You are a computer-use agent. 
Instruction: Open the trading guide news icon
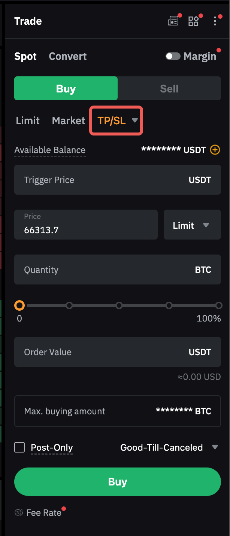(173, 21)
